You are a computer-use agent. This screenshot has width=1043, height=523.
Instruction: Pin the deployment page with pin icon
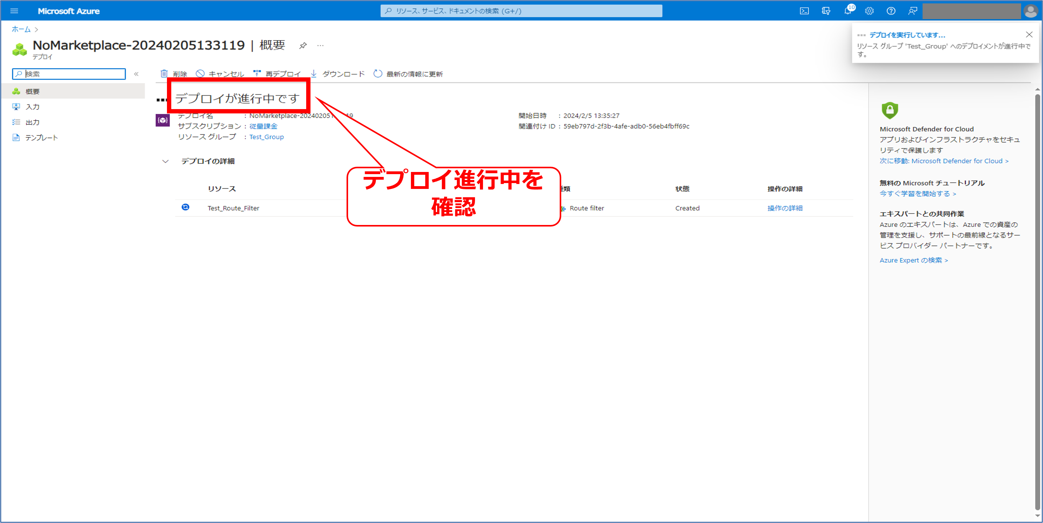(303, 45)
